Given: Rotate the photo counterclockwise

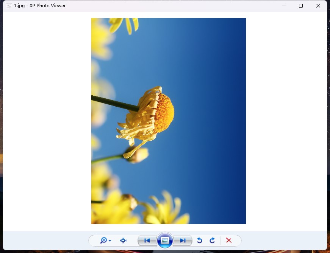Looking at the screenshot, I should pos(199,241).
